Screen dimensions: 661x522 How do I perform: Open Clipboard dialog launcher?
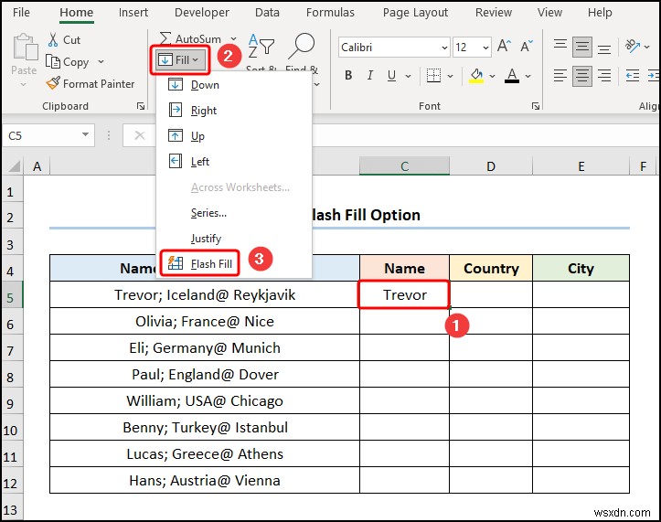point(141,106)
